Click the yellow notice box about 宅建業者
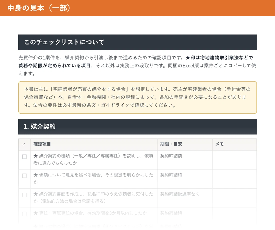Image resolution: width=275 pixels, height=230 pixels. (137, 97)
